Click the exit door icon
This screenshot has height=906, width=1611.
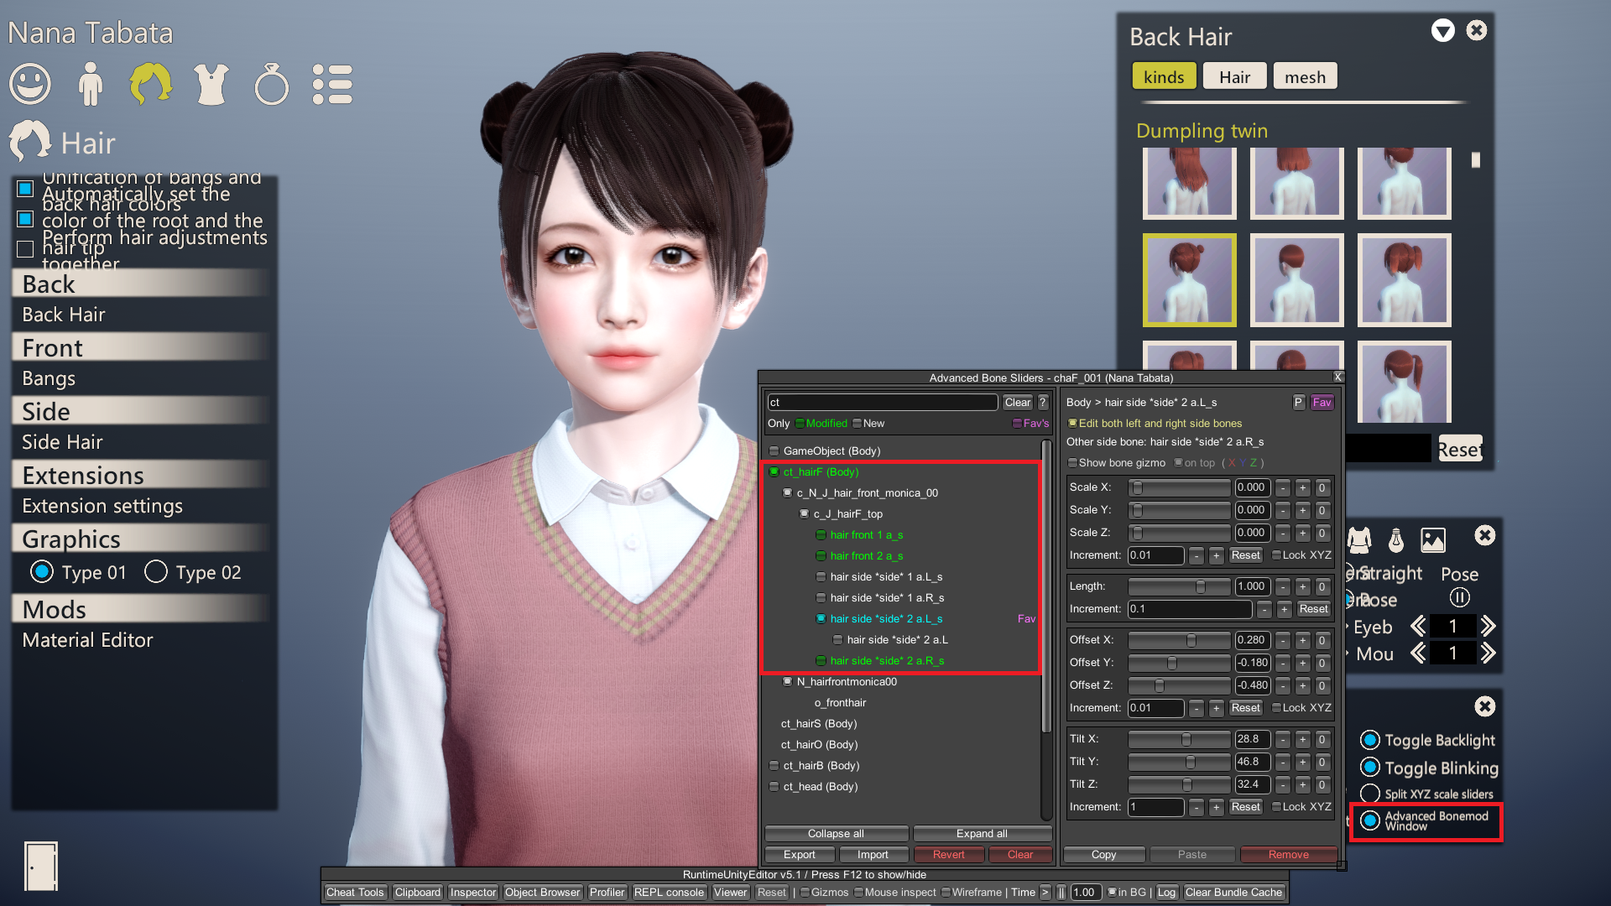coord(41,866)
